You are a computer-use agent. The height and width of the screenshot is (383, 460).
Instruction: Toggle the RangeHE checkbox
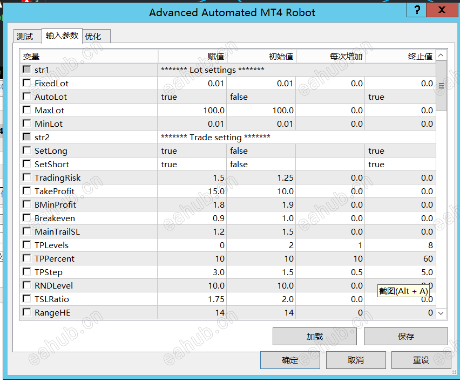(26, 312)
